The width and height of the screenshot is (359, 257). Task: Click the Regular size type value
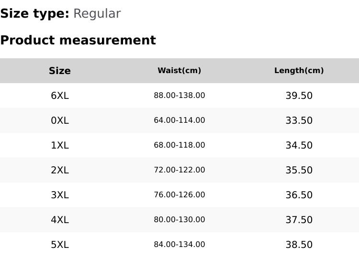(97, 14)
